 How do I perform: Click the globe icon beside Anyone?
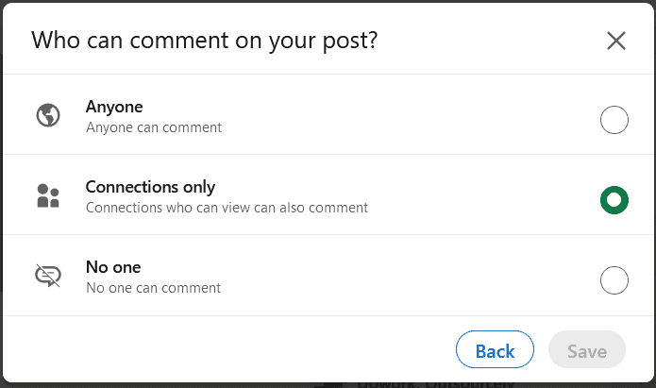tap(48, 115)
